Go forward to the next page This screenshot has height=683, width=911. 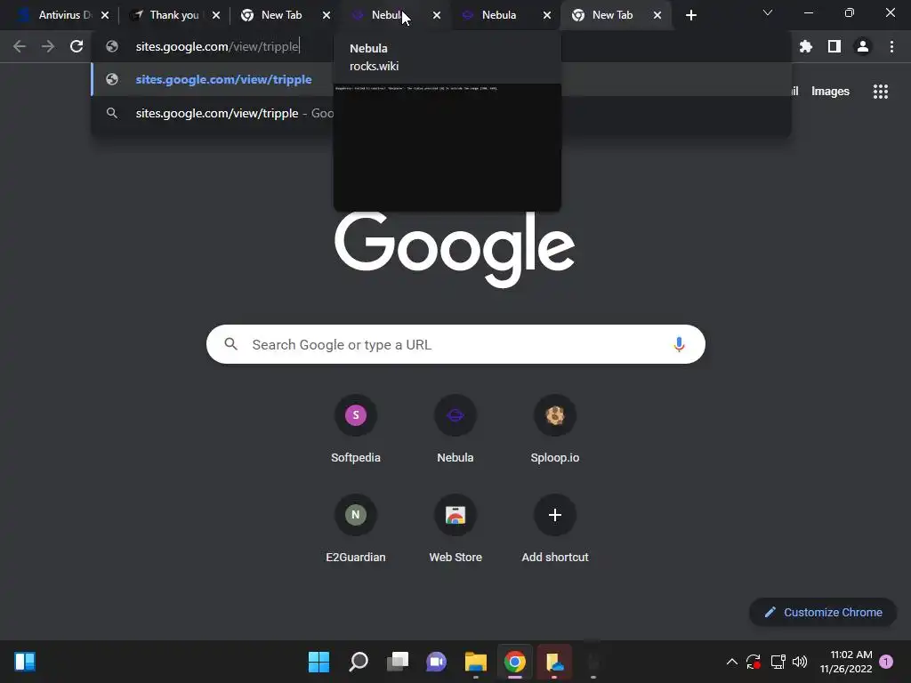(x=48, y=46)
